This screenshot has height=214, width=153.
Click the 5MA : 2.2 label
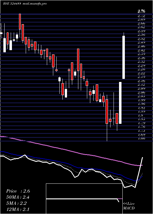pos(17,203)
